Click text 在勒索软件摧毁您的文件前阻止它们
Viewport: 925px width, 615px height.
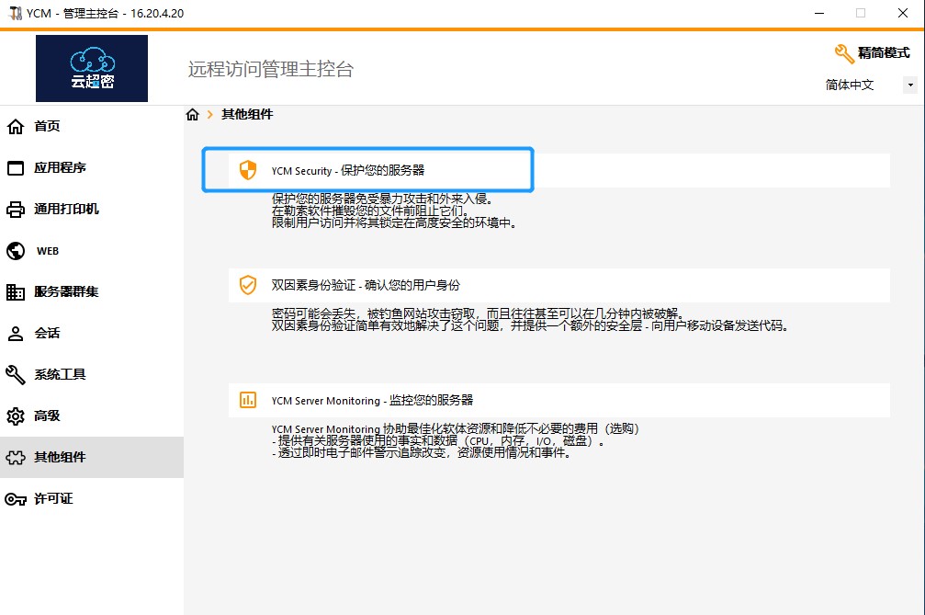[370, 211]
